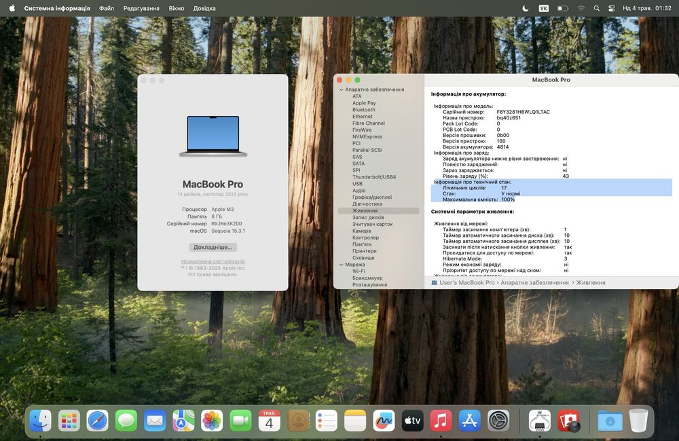679x441 pixels.
Task: Toggle Focus moon icon in menu bar
Action: coord(526,8)
